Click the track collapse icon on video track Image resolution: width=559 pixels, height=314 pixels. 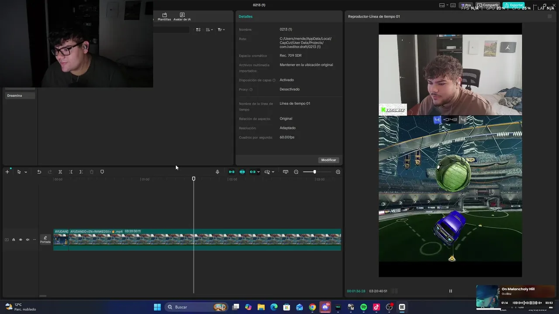click(7, 239)
